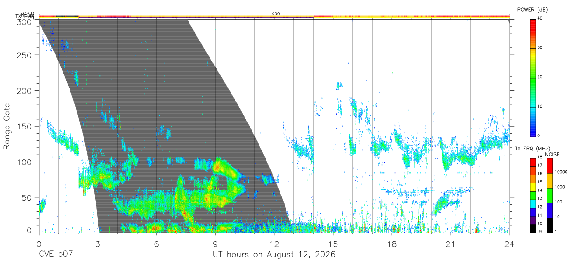This screenshot has height=264, width=573.
Task: Select the 'UT hours on August 12, 2026' label
Action: tap(274, 254)
